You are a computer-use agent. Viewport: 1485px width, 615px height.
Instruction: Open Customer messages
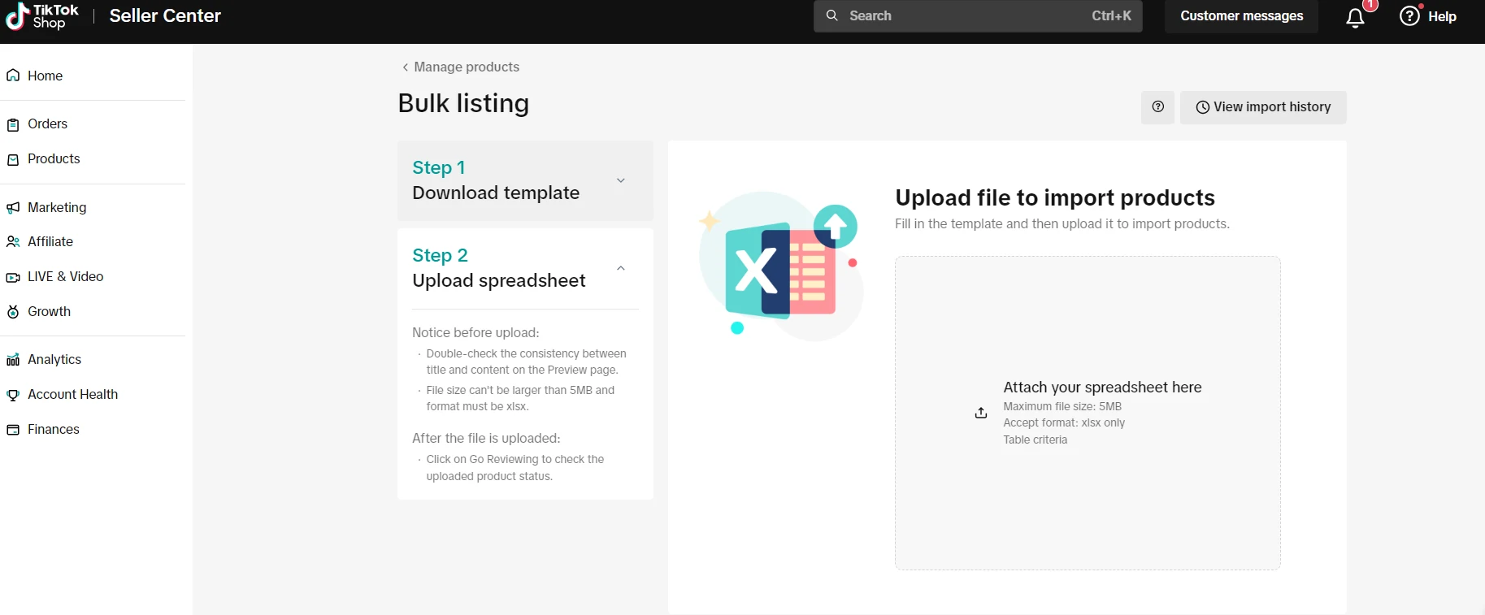1241,16
